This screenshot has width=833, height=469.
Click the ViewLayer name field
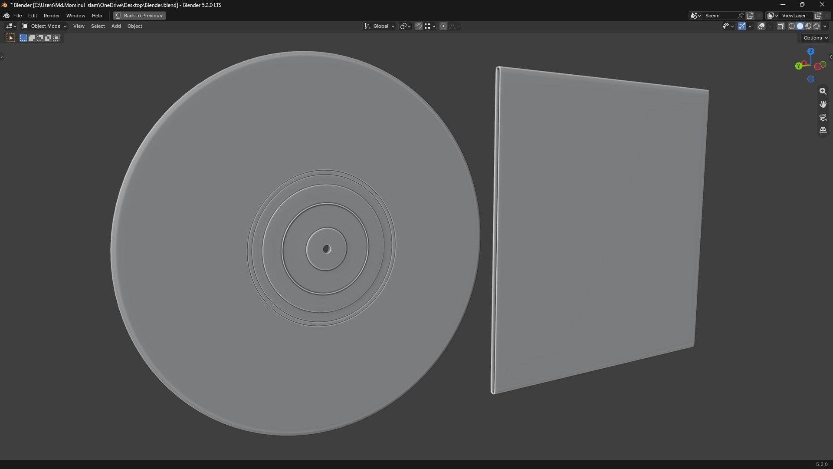[797, 16]
